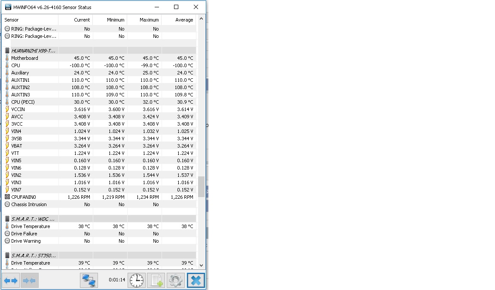Click the CPUFANIN0 current value 1,226 RPM

click(x=79, y=197)
